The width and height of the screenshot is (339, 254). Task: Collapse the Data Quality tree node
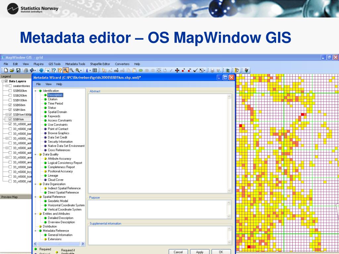35,154
